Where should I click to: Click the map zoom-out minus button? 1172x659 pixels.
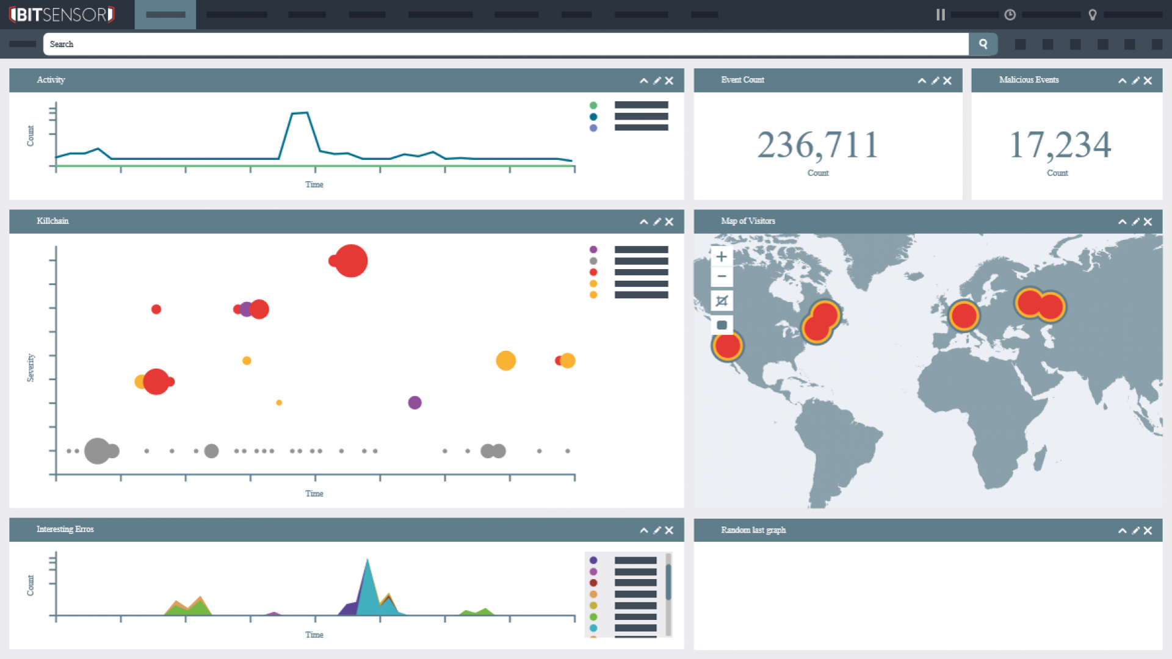722,276
